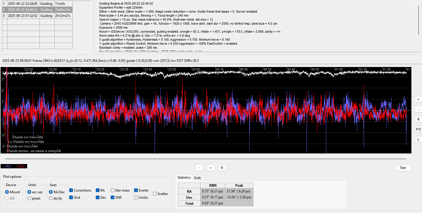422x213 pixels.
Task: Click the horizontal scrollbar under the graph
Action: pos(206,159)
